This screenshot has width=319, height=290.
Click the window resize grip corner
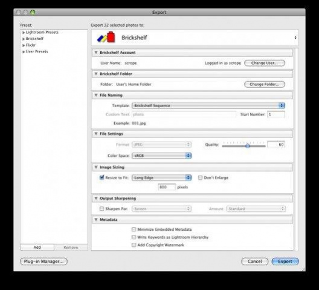303,269
